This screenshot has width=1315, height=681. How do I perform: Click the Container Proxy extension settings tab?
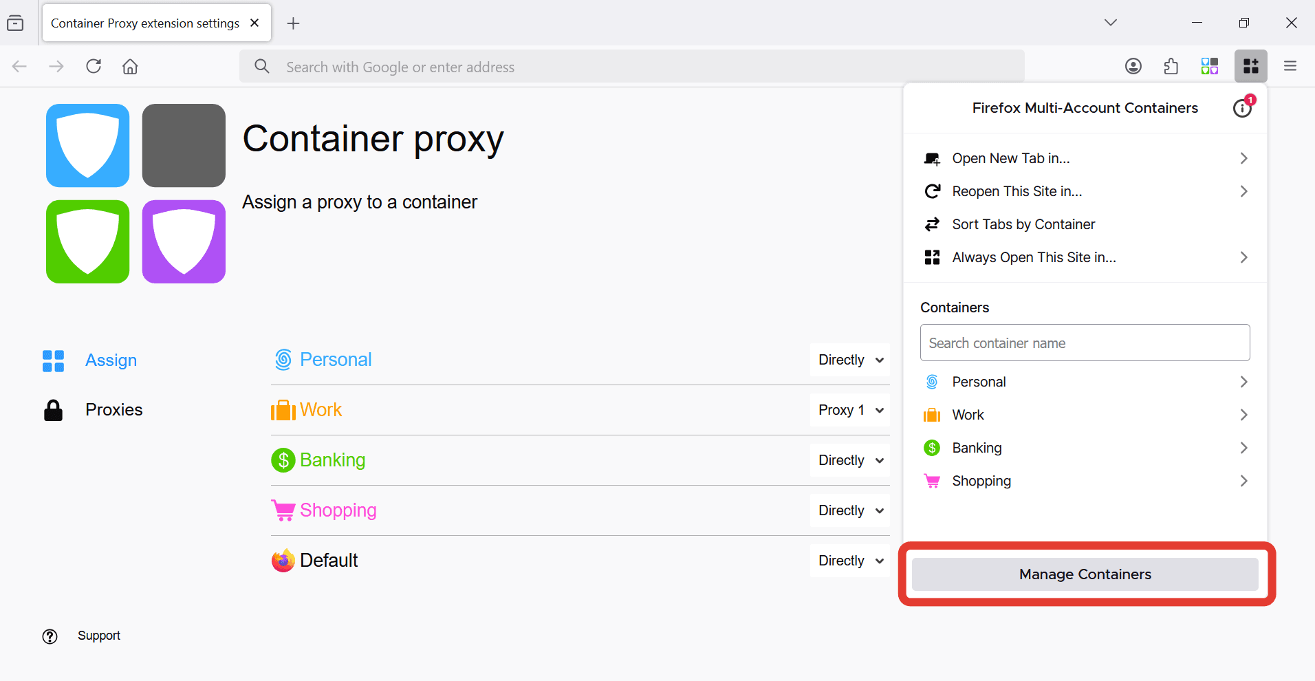(144, 23)
